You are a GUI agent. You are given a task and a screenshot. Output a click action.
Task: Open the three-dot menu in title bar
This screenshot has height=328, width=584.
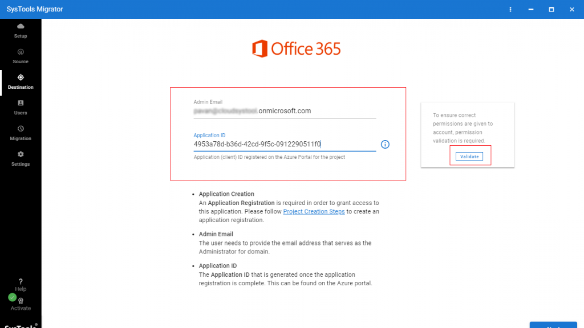pos(510,9)
